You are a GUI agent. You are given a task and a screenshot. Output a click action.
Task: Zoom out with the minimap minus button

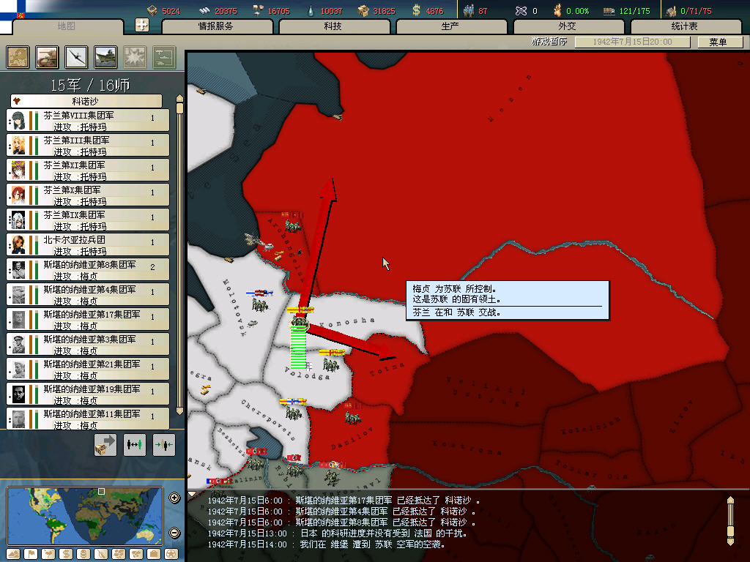(x=174, y=533)
